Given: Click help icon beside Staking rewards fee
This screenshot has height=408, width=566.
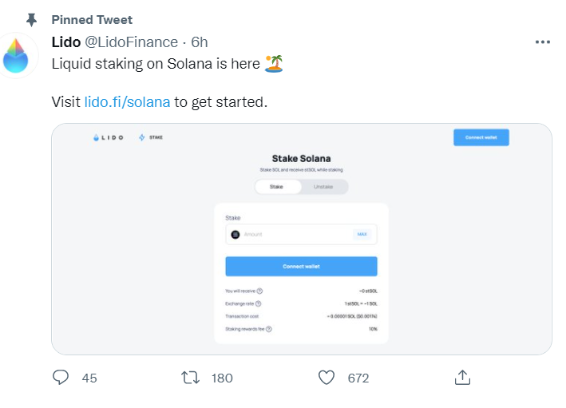Looking at the screenshot, I should coord(268,329).
